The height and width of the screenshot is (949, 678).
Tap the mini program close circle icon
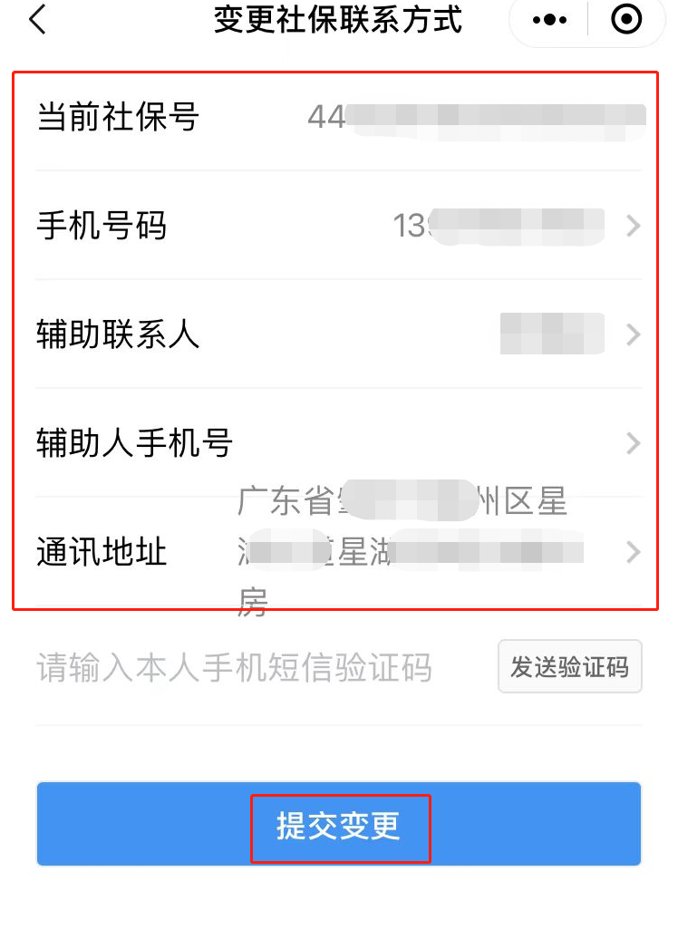coord(626,19)
